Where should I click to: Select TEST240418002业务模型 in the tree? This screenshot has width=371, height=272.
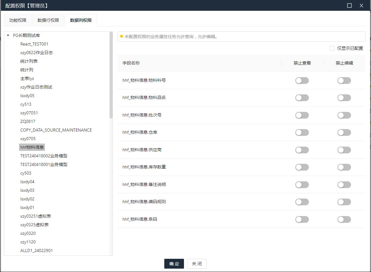click(x=44, y=156)
